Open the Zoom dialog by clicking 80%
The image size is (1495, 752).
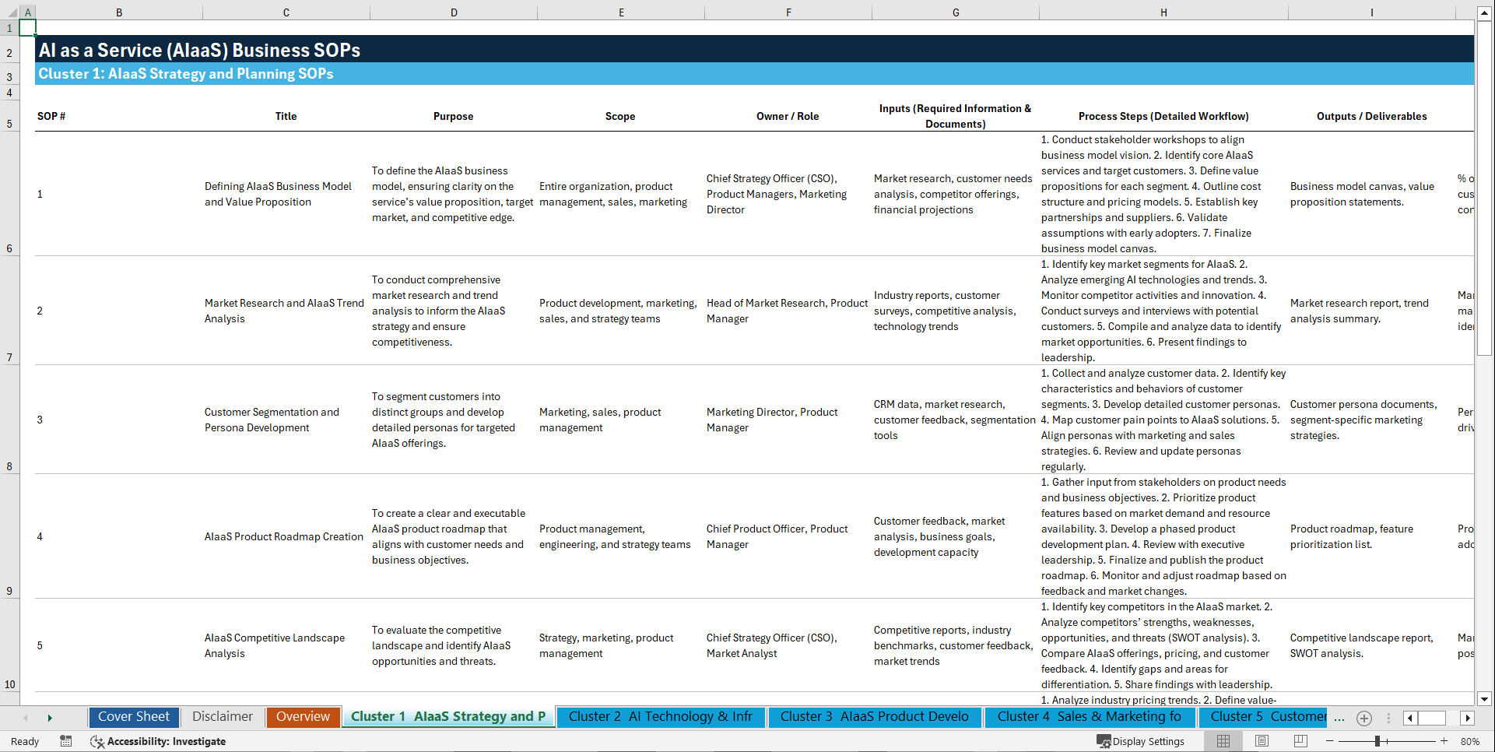pyautogui.click(x=1469, y=741)
